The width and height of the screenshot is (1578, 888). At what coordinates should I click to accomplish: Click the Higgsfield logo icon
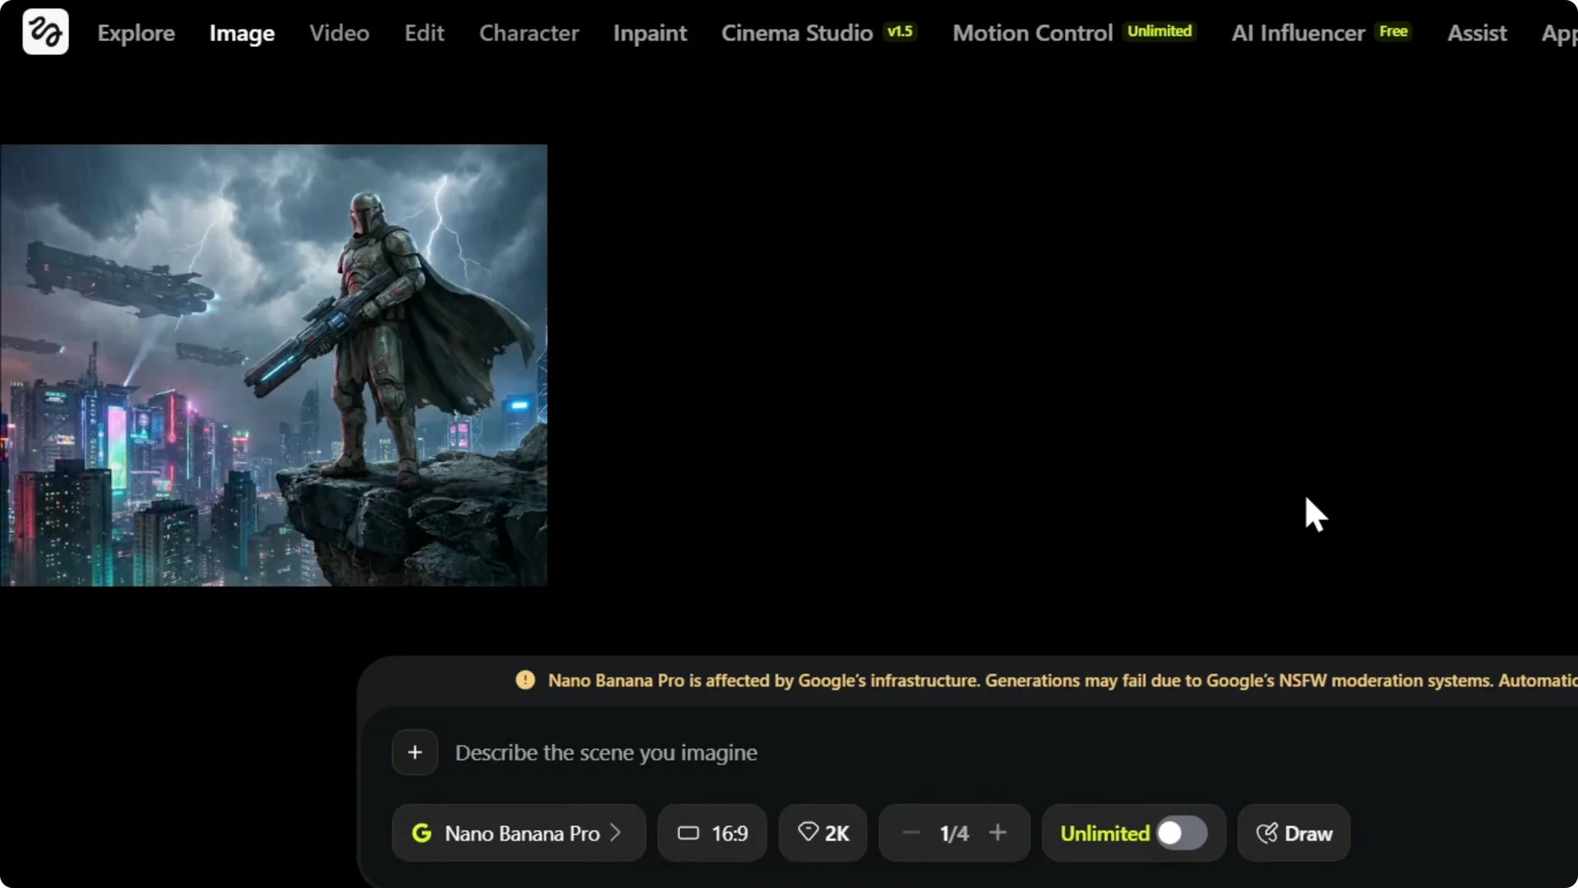click(45, 32)
